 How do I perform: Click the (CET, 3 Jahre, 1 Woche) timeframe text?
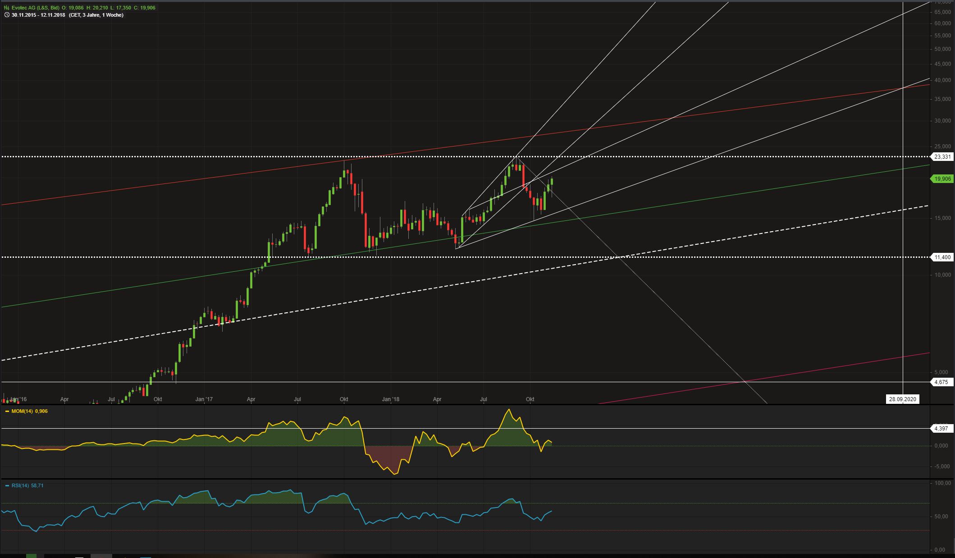(96, 15)
